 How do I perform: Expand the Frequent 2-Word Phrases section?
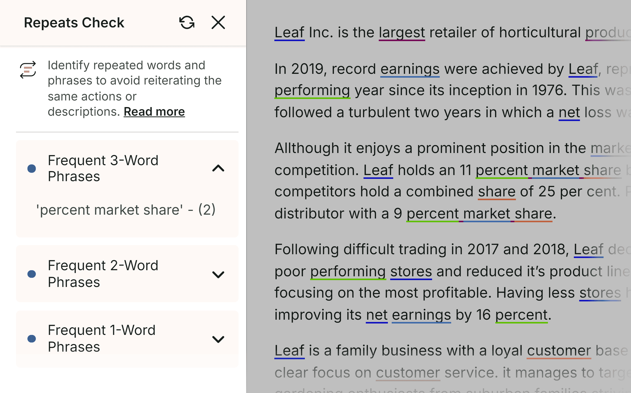click(x=218, y=274)
